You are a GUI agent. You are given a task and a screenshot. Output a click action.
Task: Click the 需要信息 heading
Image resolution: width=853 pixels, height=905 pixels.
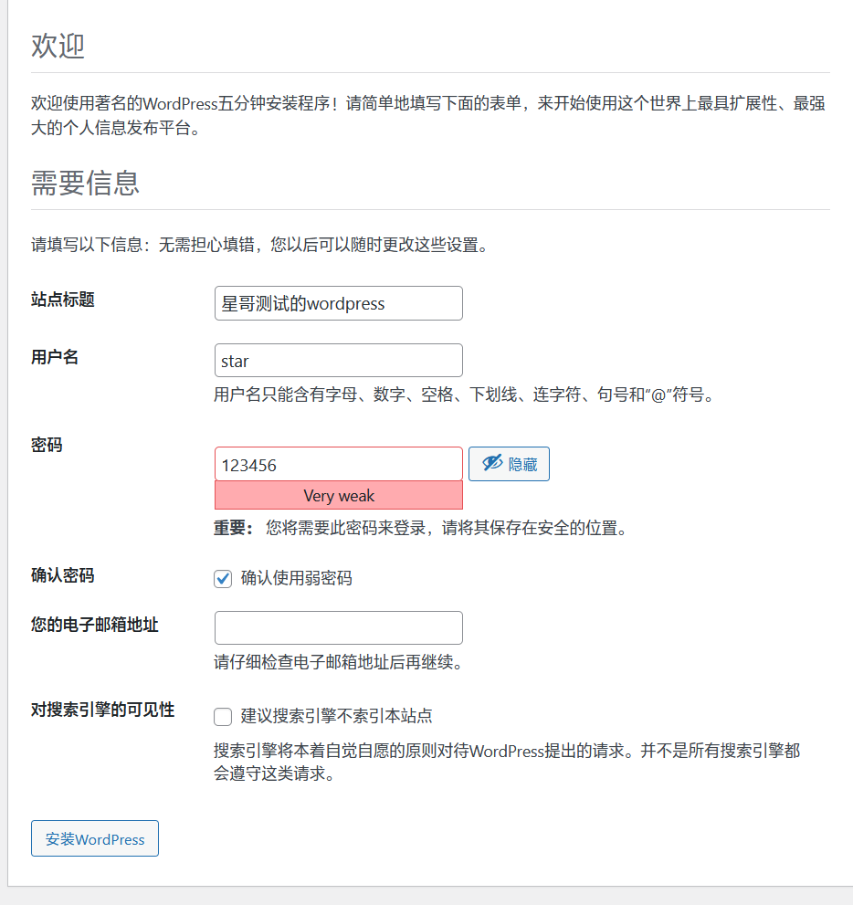86,183
